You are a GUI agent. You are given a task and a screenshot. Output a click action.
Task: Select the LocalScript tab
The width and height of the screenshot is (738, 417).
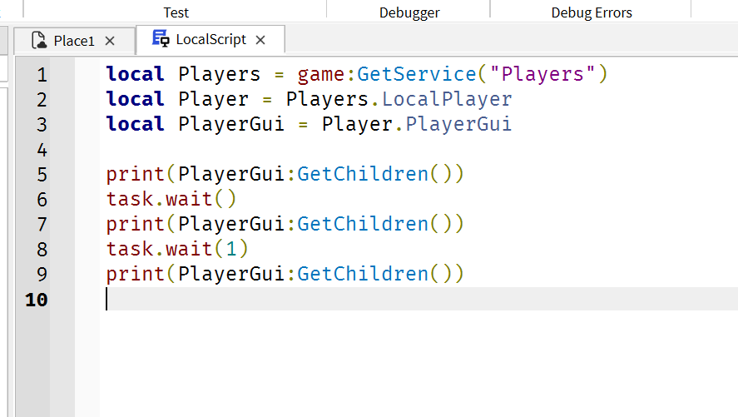click(211, 39)
